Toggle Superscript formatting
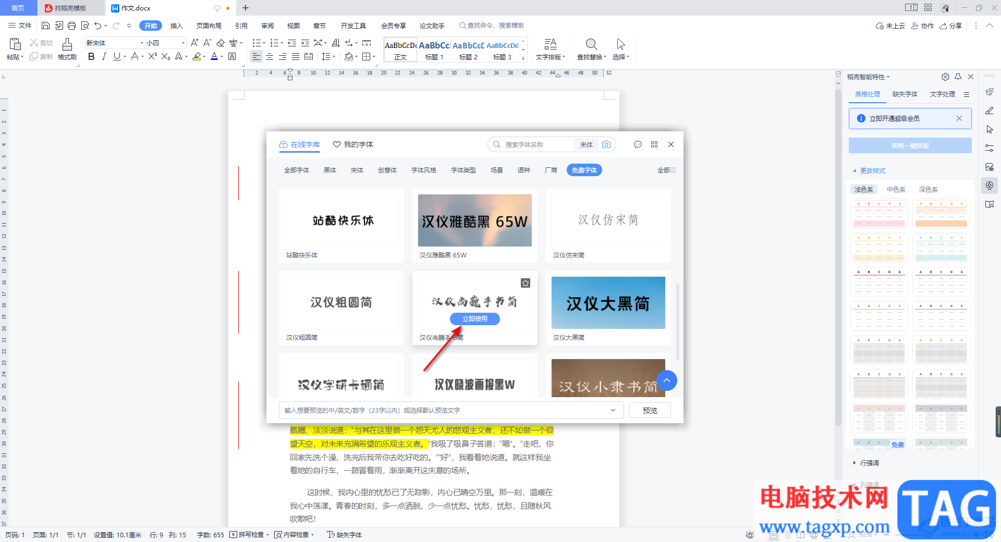1001x542 pixels. pos(152,56)
